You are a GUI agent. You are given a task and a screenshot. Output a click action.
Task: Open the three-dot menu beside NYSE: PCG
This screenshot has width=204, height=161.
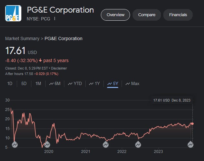point(55,18)
